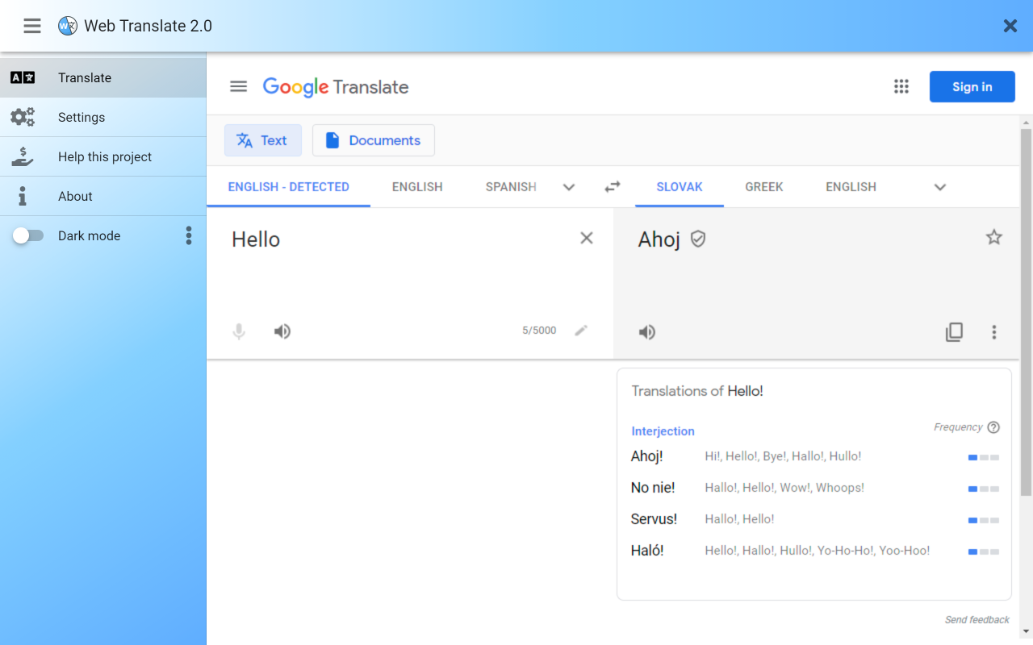Copy the translation using the copy icon

[955, 331]
